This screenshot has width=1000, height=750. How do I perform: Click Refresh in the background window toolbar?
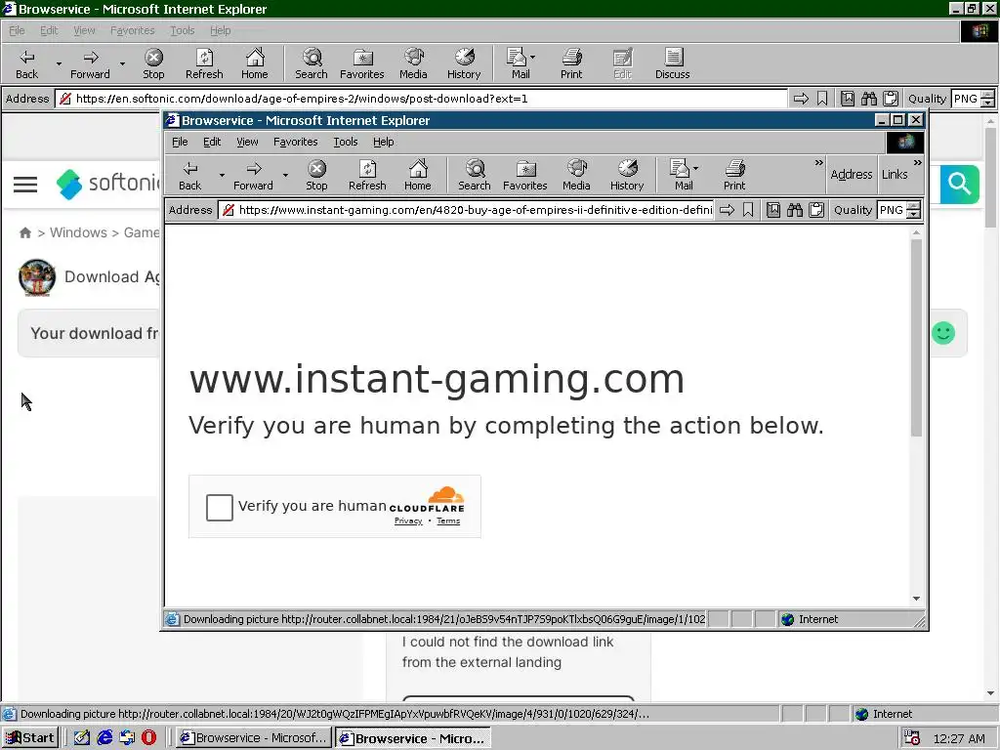point(204,63)
